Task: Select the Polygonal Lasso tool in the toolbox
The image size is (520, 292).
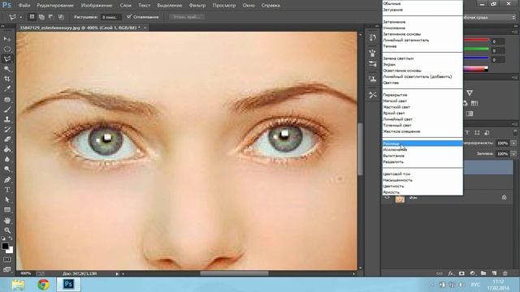Action: pos(7,59)
